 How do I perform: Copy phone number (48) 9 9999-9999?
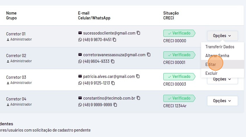(115, 105)
